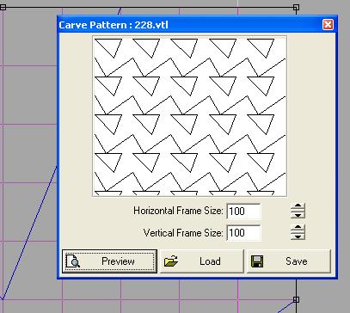Increase Vertical Frame Size with up arrow
350x313 pixels.
298,228
